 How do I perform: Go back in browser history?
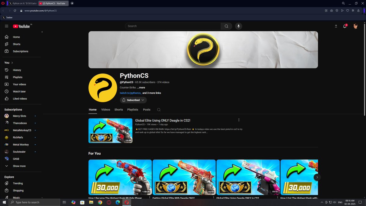click(3, 11)
